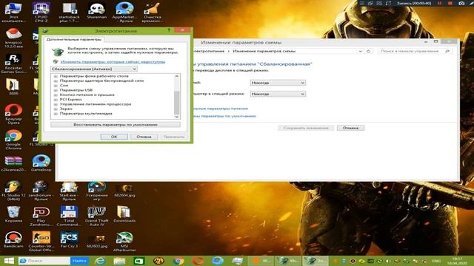This screenshot has width=474, height=266.
Task: Click the recorder red stop button at the top
Action: 450,3
